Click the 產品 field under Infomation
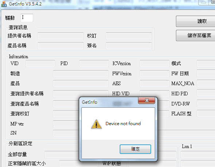This screenshot has height=167, width=215. [81, 84]
